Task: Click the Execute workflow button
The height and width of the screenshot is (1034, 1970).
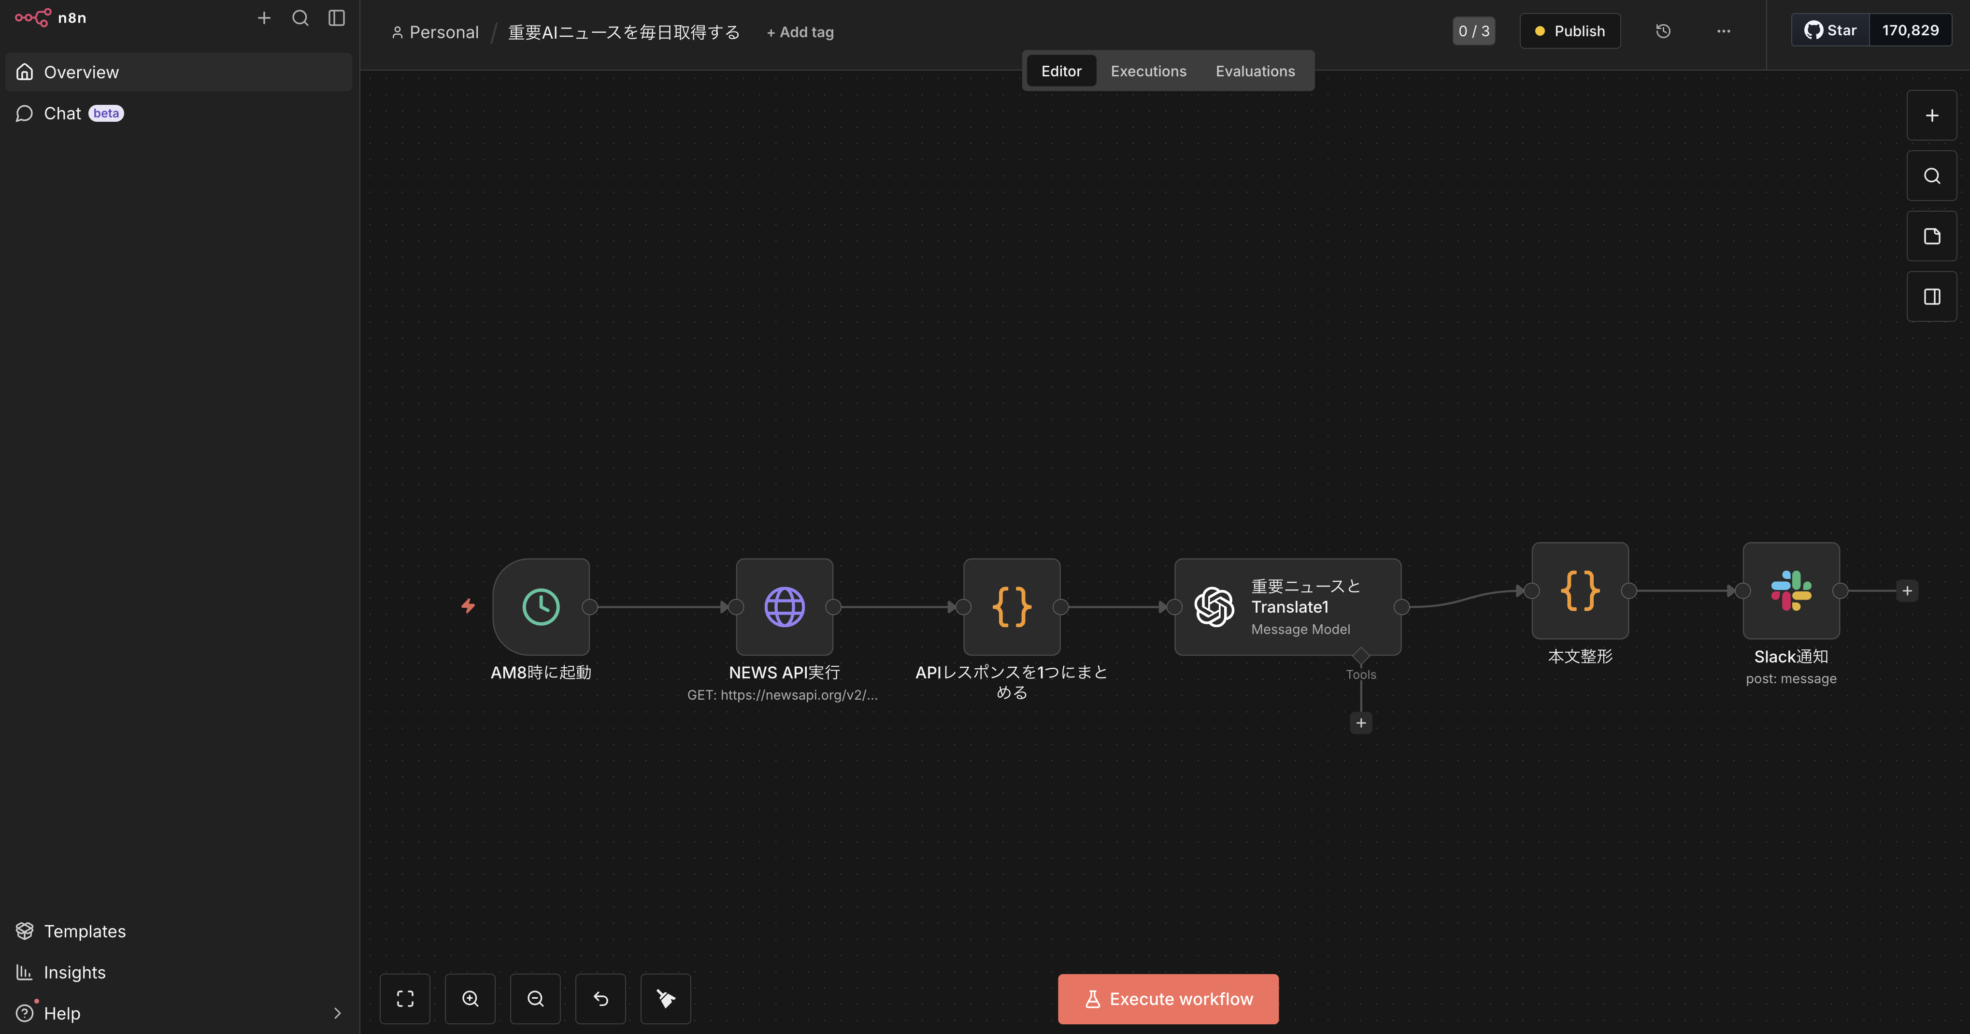Action: 1167,998
